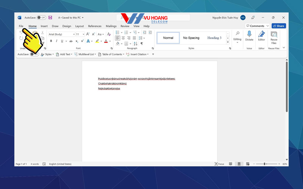Apply bold formatting
Viewport: 303px width, 189px height.
[51, 41]
